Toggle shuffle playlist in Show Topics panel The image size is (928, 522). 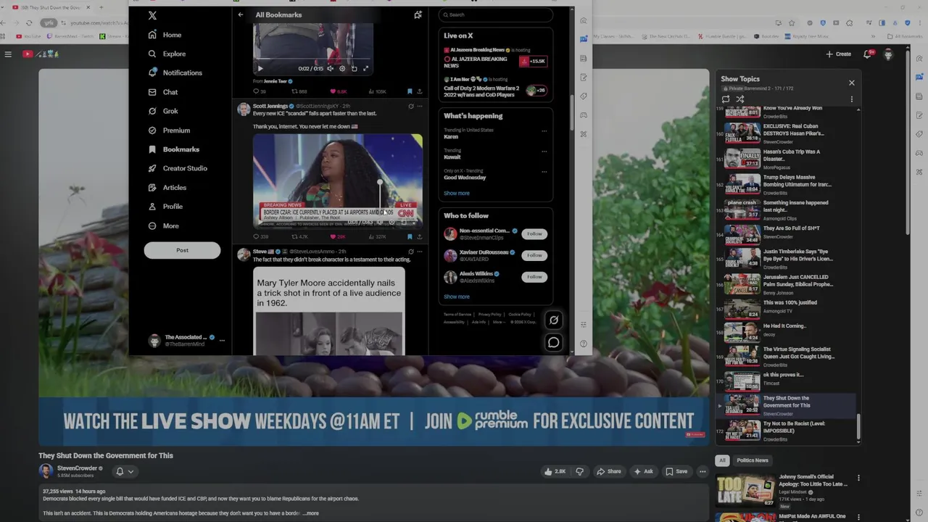[740, 99]
